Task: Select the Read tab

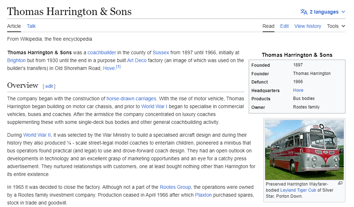Action: tap(268, 26)
